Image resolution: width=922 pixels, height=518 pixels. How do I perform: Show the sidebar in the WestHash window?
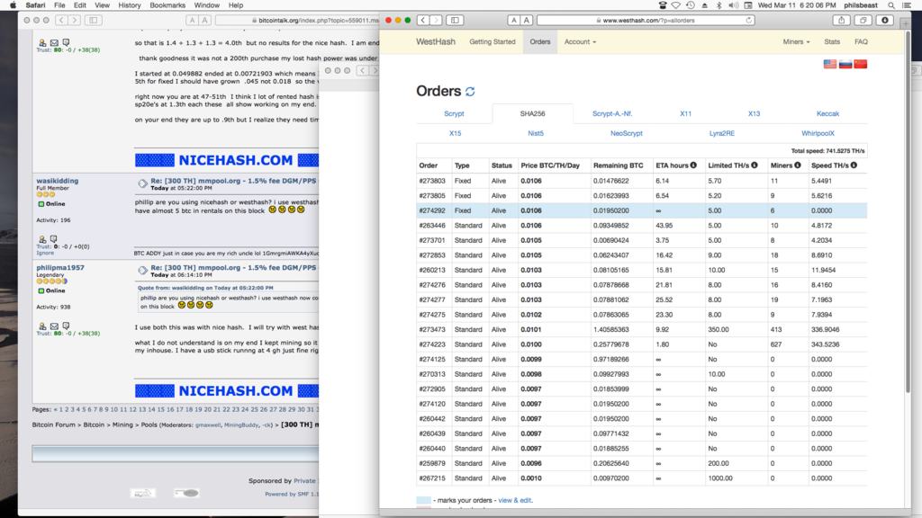coord(455,20)
